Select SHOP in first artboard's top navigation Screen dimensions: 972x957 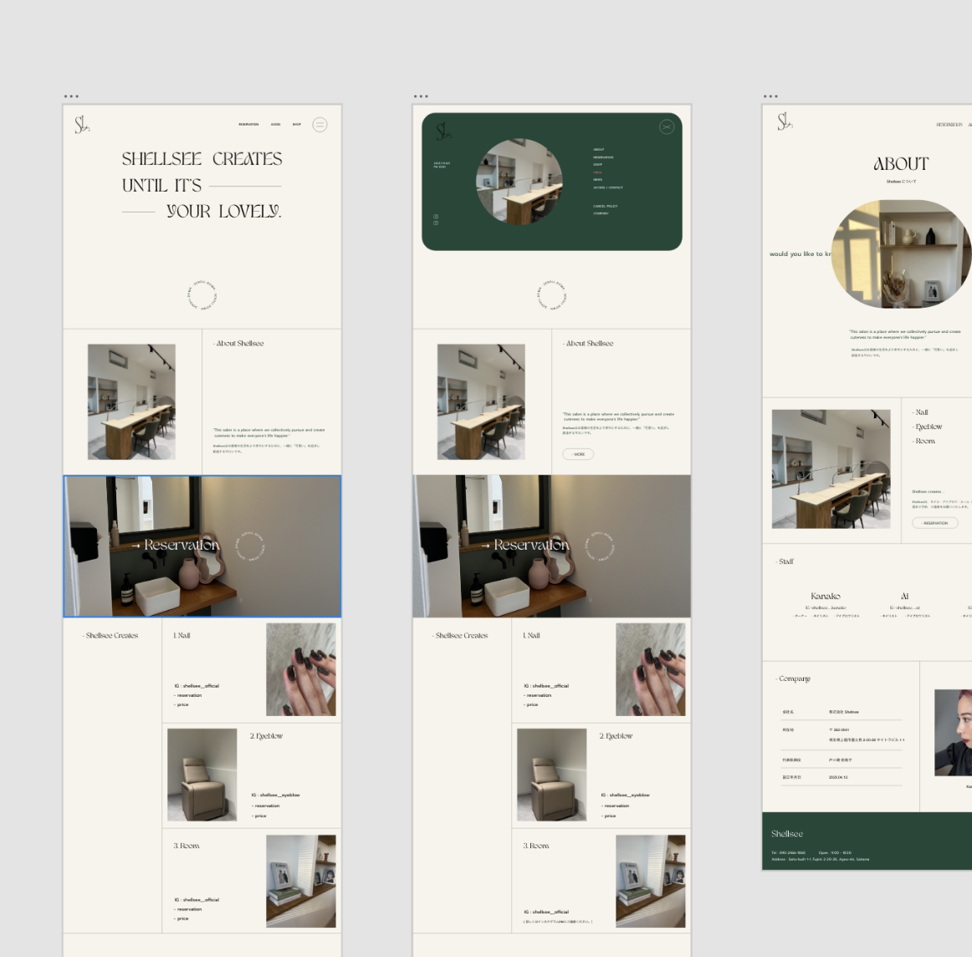(x=296, y=125)
